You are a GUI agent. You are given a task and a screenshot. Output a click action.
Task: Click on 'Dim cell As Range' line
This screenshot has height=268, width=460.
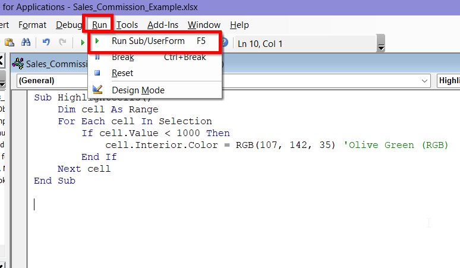pos(108,109)
